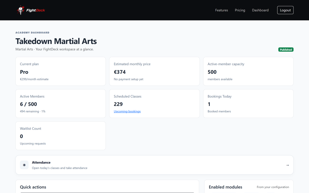
Task: Follow the Attendance card arrow
Action: pos(288,165)
